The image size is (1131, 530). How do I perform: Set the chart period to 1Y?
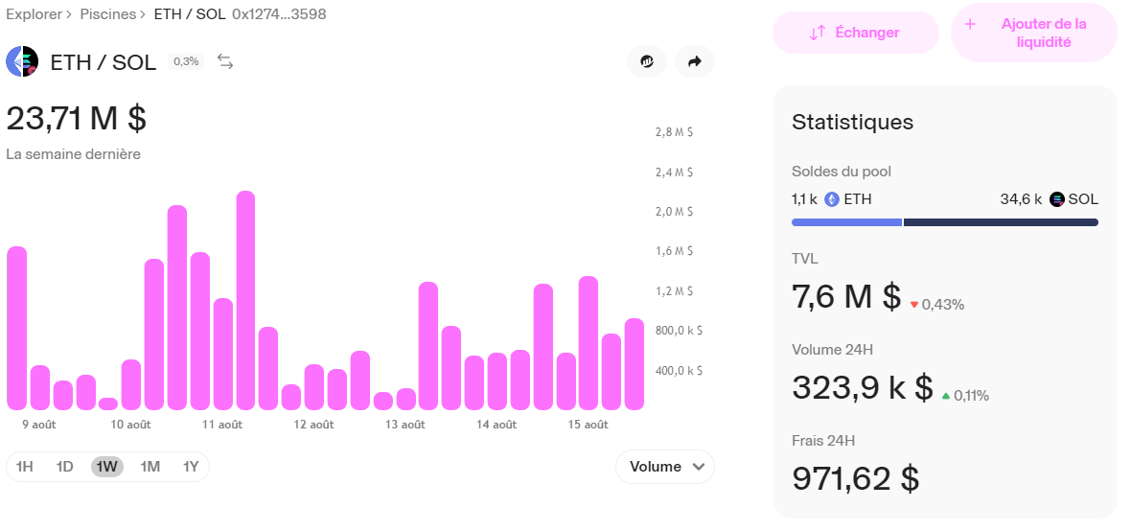(191, 467)
